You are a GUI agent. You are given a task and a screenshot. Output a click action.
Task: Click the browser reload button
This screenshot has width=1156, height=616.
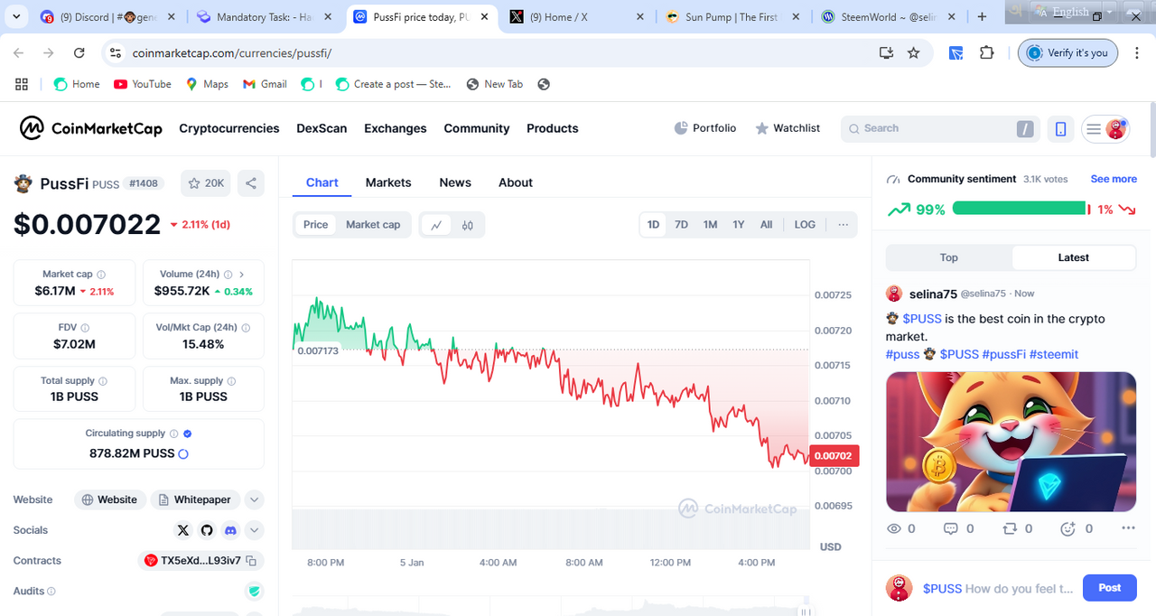click(79, 53)
